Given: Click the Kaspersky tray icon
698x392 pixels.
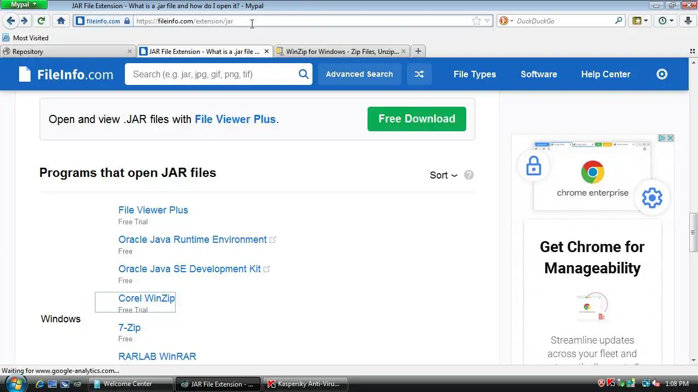Looking at the screenshot, I should point(611,383).
